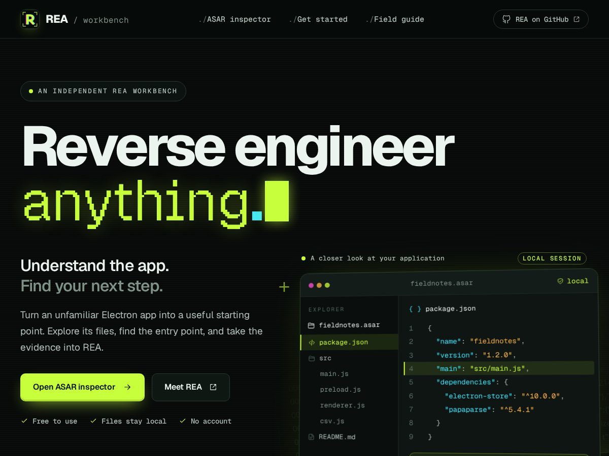Click the "electron-store" dependency line
This screenshot has height=456, width=609.
pos(504,396)
